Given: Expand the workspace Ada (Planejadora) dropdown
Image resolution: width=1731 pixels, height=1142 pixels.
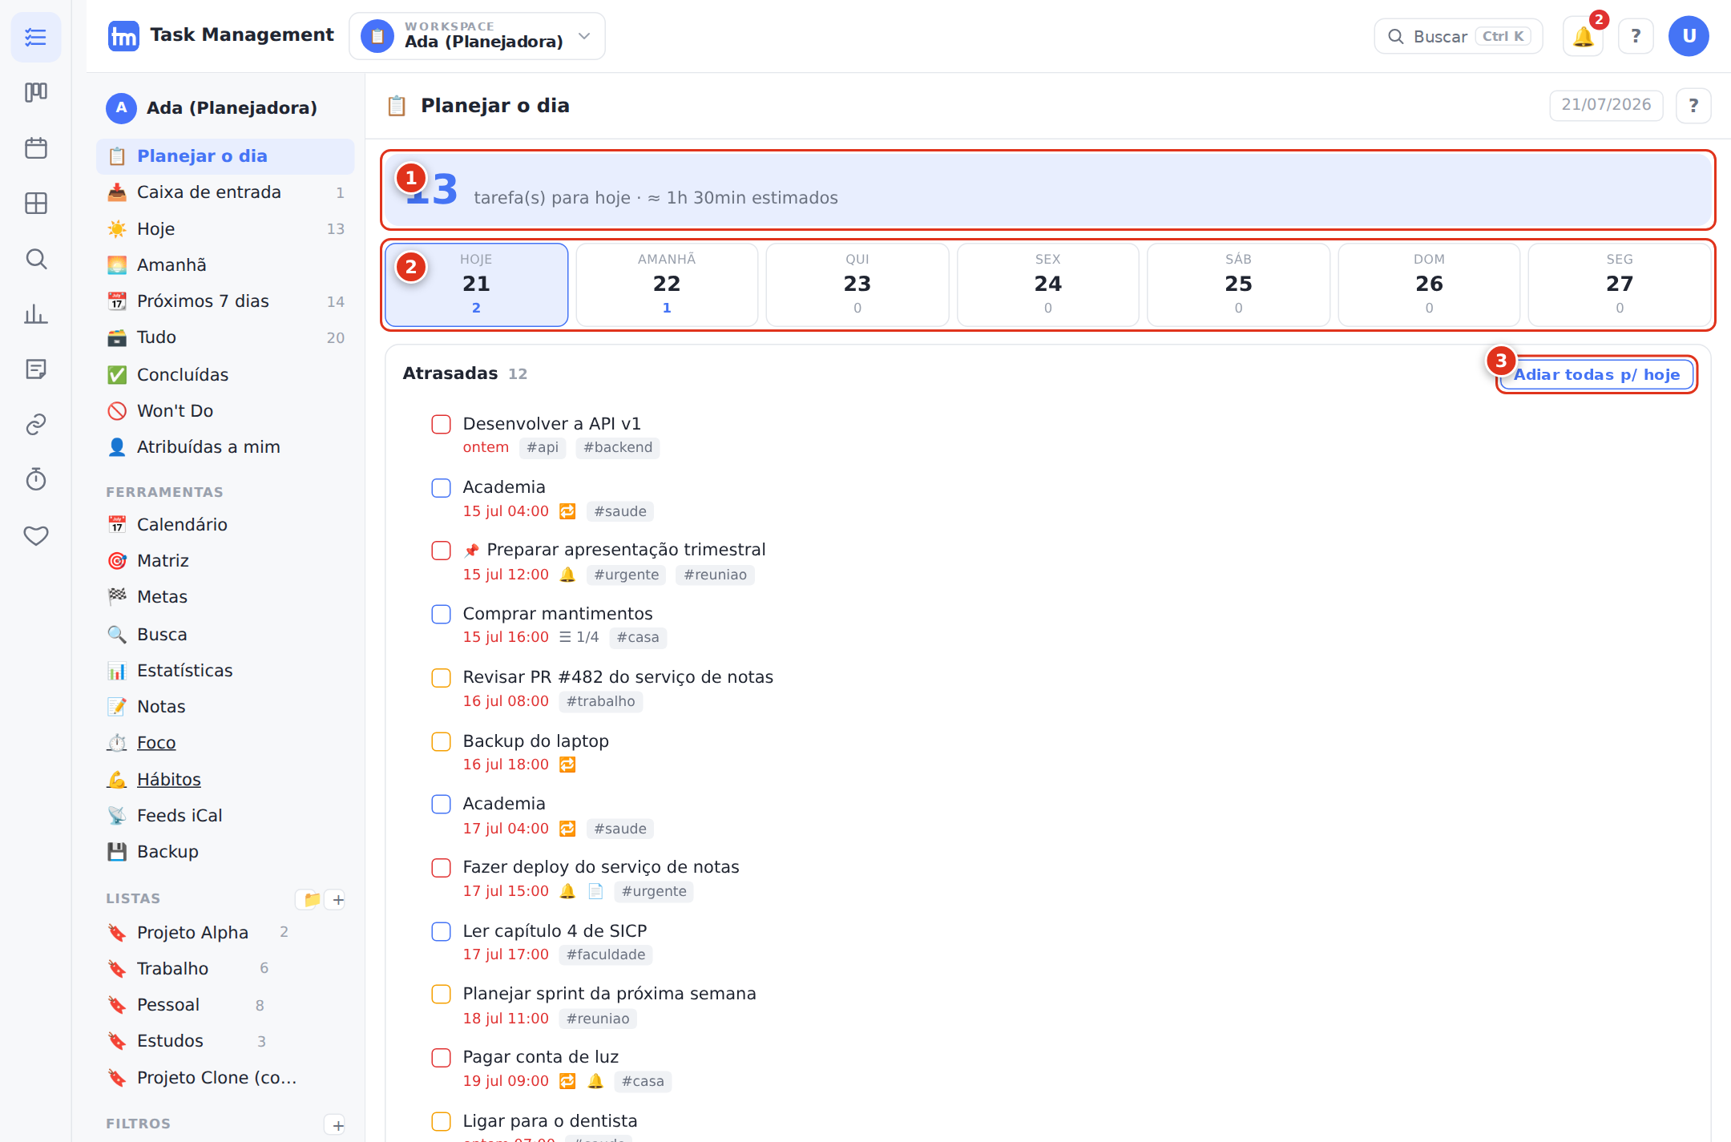Looking at the screenshot, I should click(x=477, y=36).
